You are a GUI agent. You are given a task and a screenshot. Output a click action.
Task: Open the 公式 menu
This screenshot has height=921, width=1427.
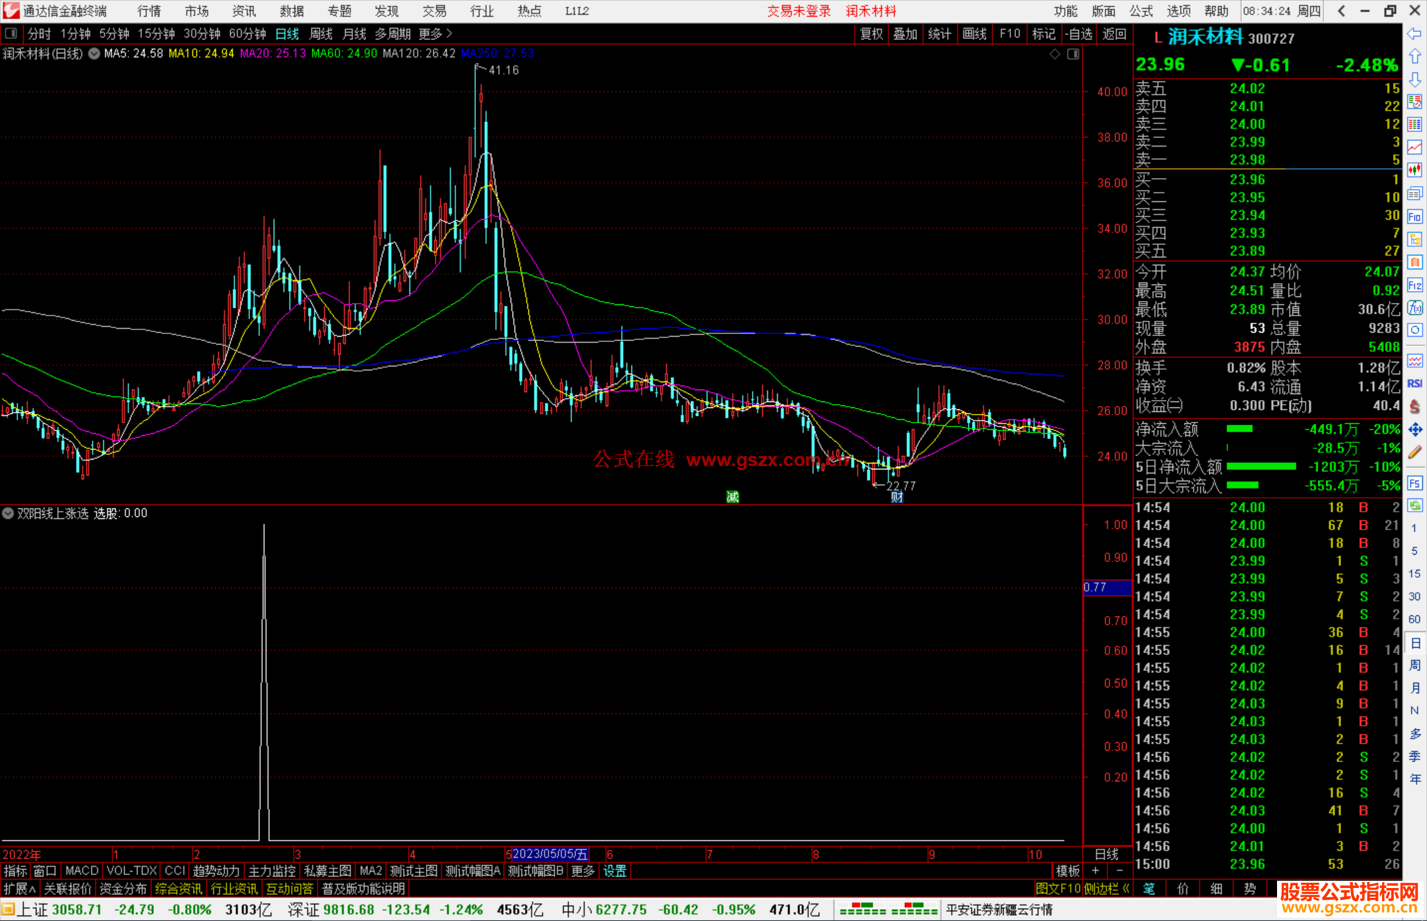tap(1141, 11)
